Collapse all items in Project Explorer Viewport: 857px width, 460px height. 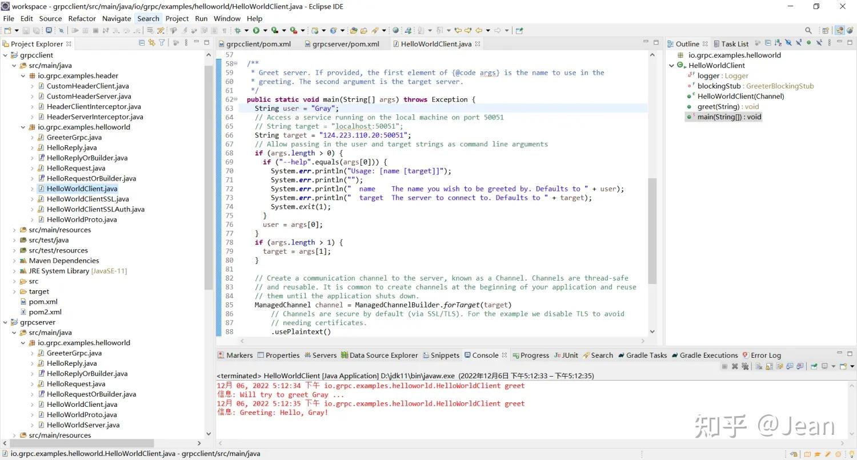click(x=141, y=43)
